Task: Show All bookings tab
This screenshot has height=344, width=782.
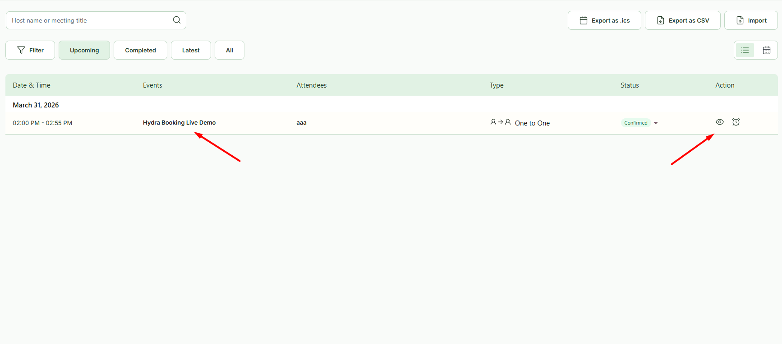Action: [230, 50]
